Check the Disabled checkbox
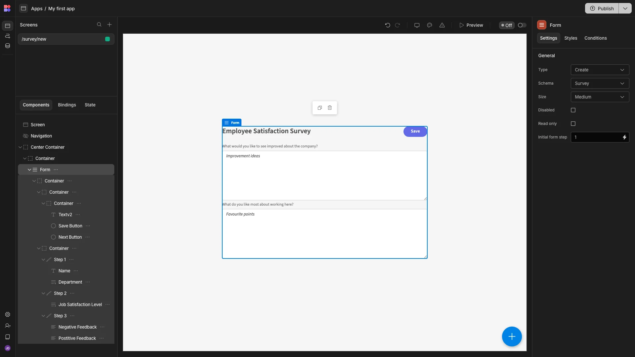 pos(573,110)
